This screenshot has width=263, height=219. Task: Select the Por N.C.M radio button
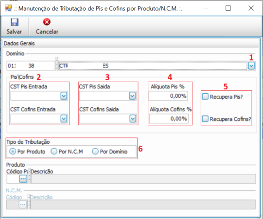54,152
